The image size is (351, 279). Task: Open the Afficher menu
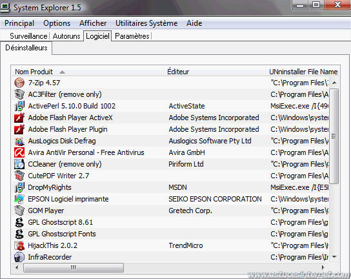coord(93,23)
